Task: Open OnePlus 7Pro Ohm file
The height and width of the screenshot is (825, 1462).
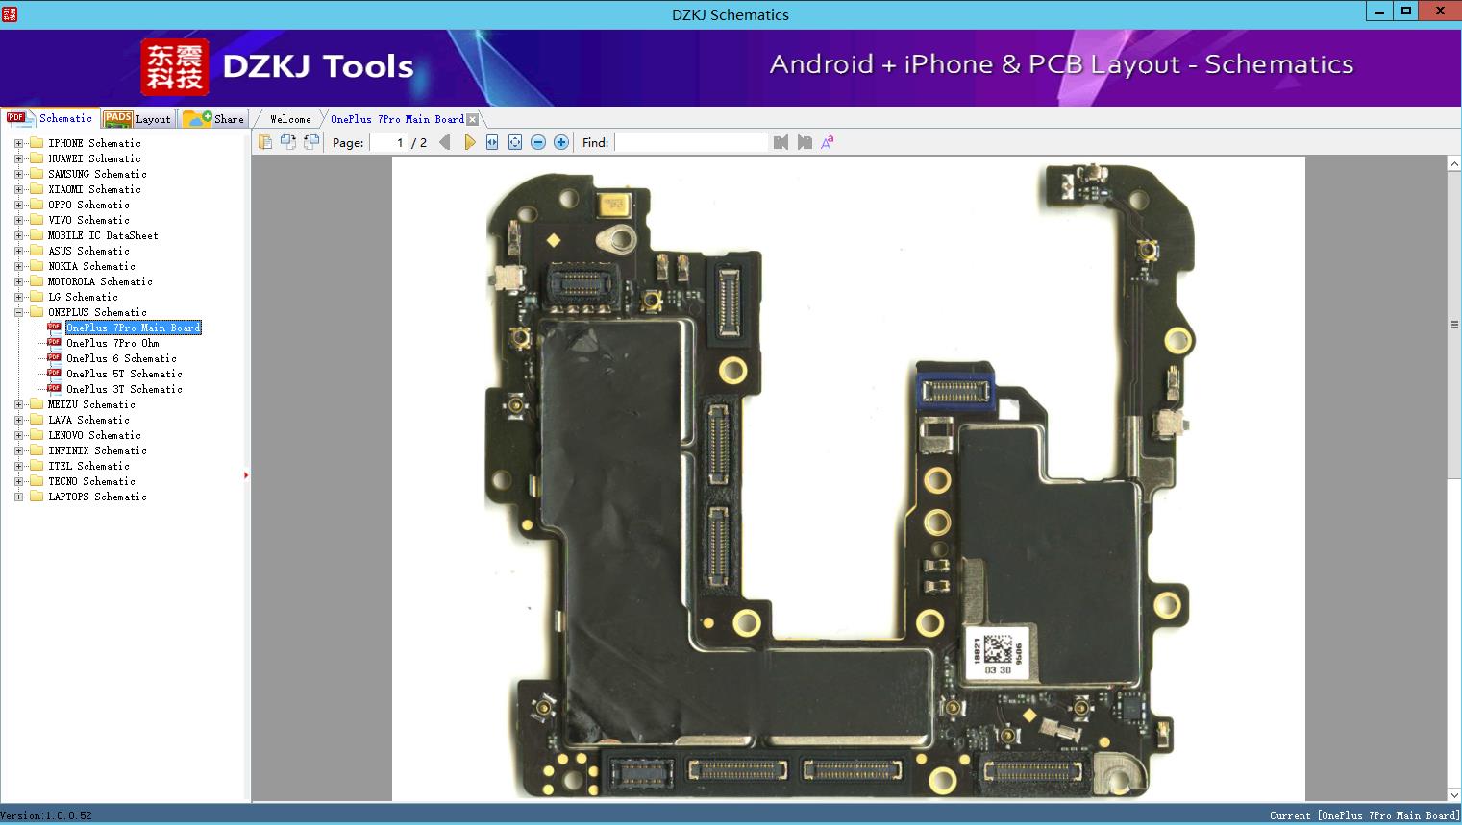Action: click(112, 343)
